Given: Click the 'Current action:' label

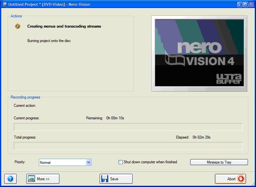Looking at the screenshot, I should 25,106.
